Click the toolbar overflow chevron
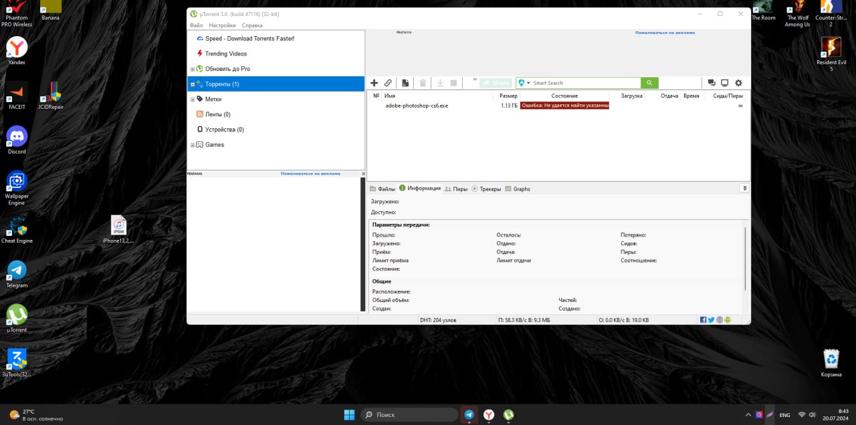Viewport: 856px width, 425px height. tap(475, 80)
